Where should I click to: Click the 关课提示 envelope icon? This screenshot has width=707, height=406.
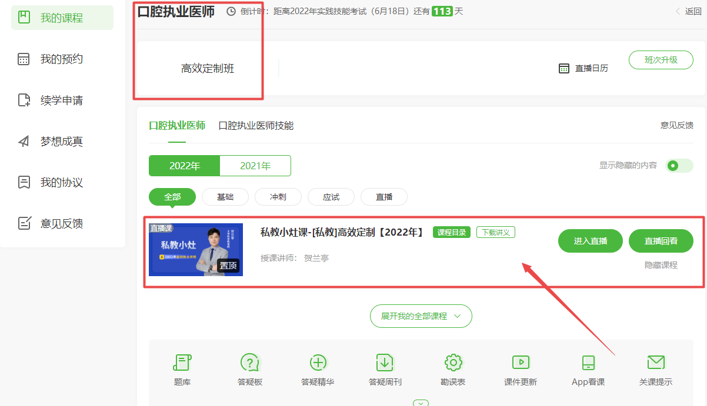[x=656, y=363]
